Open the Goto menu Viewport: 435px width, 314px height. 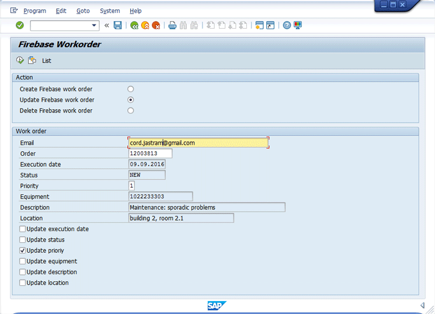[83, 11]
